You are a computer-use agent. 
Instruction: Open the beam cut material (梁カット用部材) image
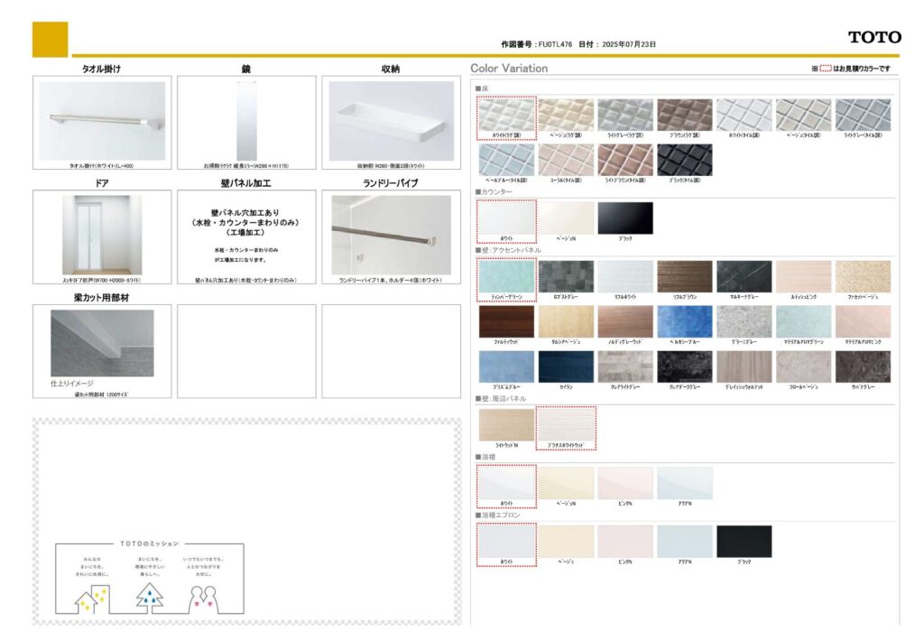(x=102, y=344)
